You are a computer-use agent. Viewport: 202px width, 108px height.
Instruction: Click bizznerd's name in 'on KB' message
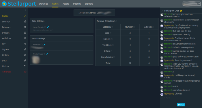pyautogui.click(x=168, y=86)
